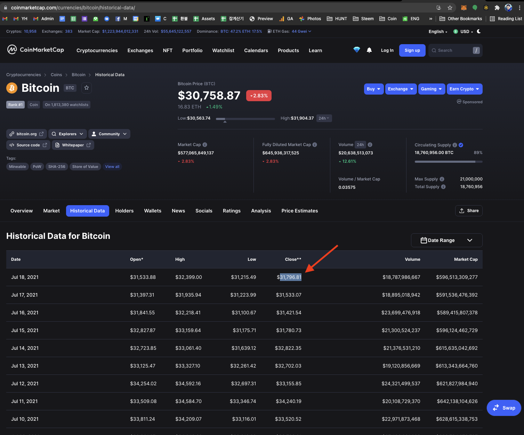
Task: Open the NFT menu
Action: click(168, 50)
